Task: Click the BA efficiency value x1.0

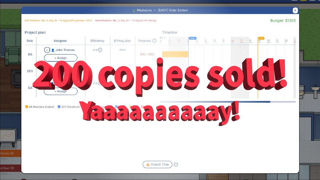Action: [x=95, y=50]
